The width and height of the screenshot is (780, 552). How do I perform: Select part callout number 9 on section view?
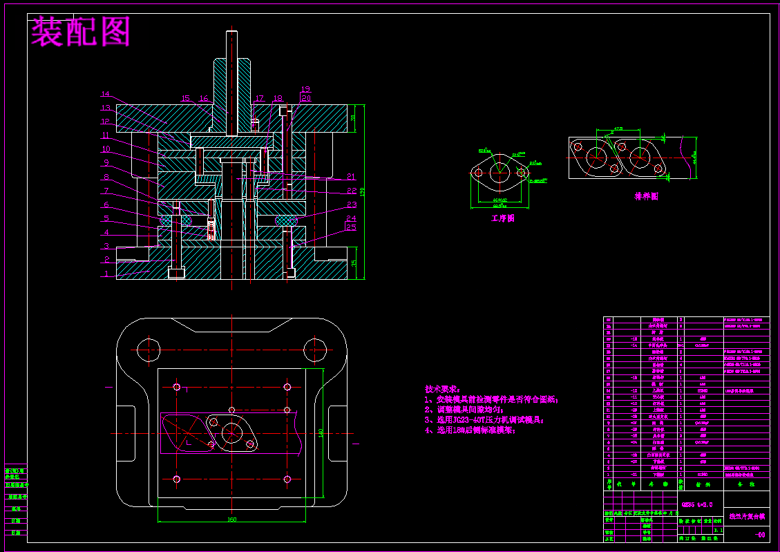[106, 162]
